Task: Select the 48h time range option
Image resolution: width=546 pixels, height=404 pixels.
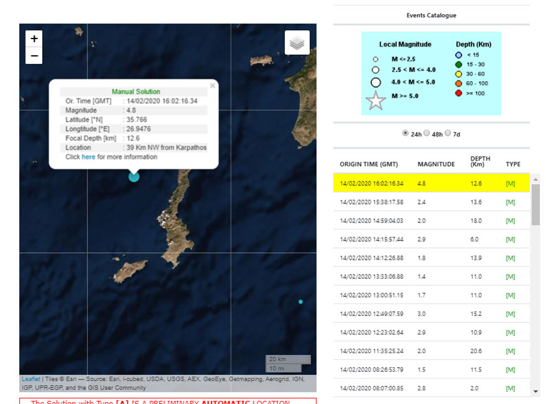Action: tap(427, 133)
